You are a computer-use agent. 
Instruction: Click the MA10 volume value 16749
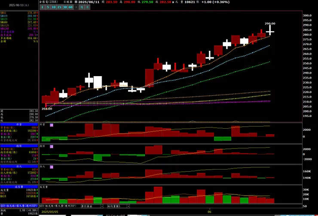click(31, 196)
